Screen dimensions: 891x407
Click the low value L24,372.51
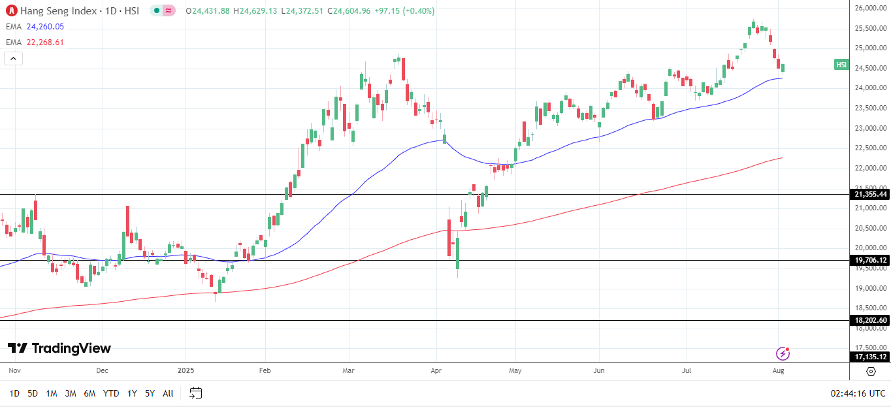coord(302,11)
